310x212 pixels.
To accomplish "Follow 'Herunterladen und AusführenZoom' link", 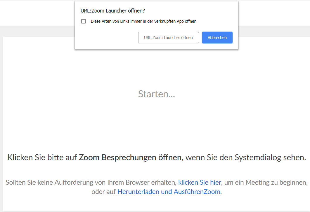I will tap(169, 192).
